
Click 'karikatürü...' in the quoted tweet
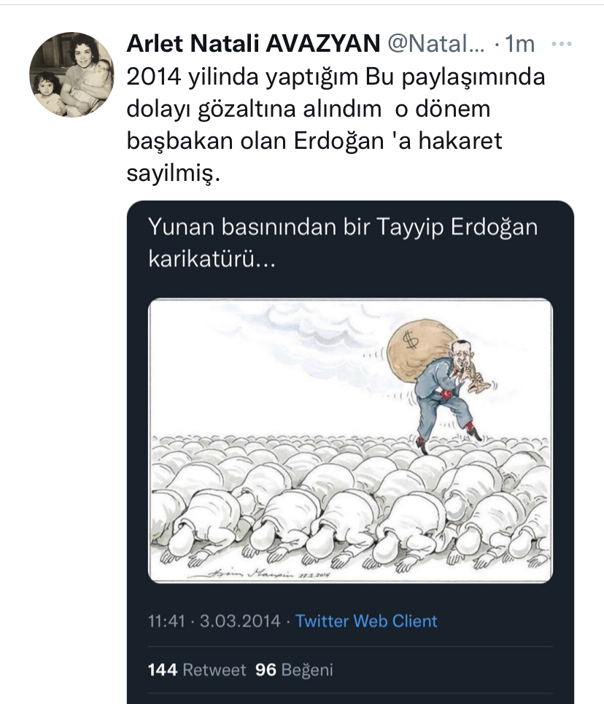pos(212,260)
